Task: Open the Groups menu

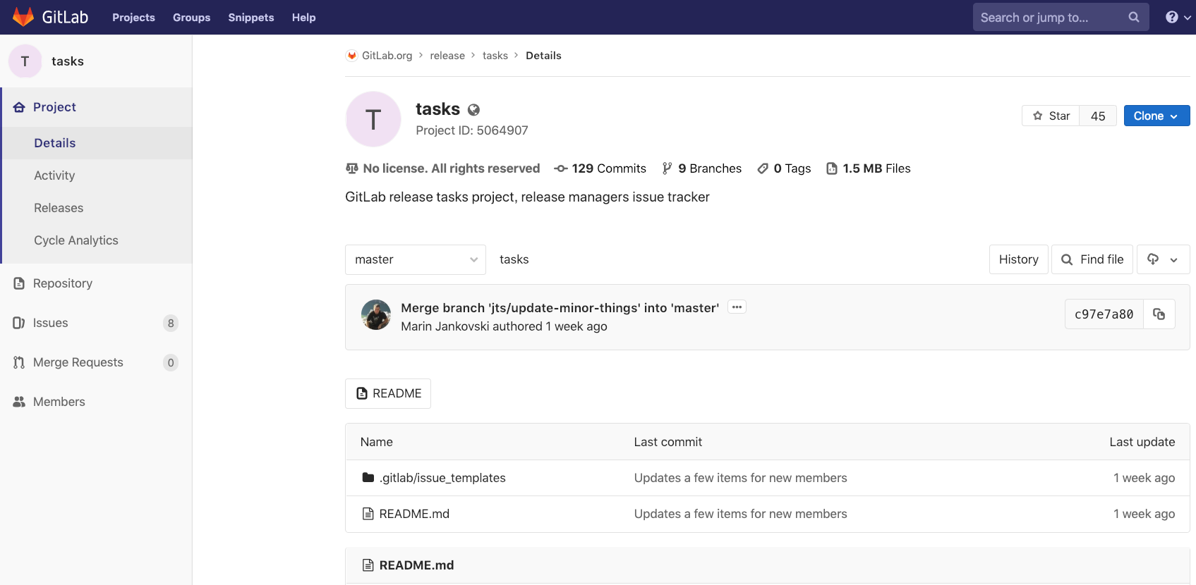Action: [191, 18]
